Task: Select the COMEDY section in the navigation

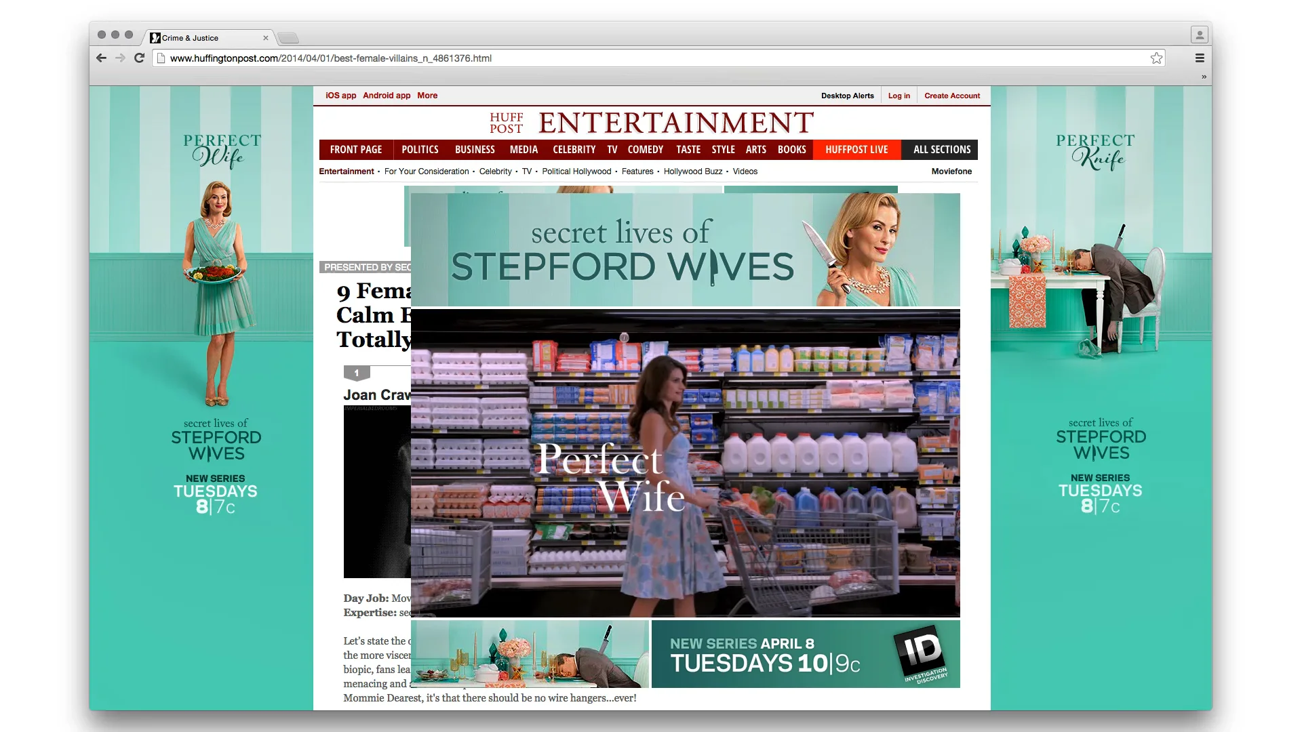Action: point(645,149)
